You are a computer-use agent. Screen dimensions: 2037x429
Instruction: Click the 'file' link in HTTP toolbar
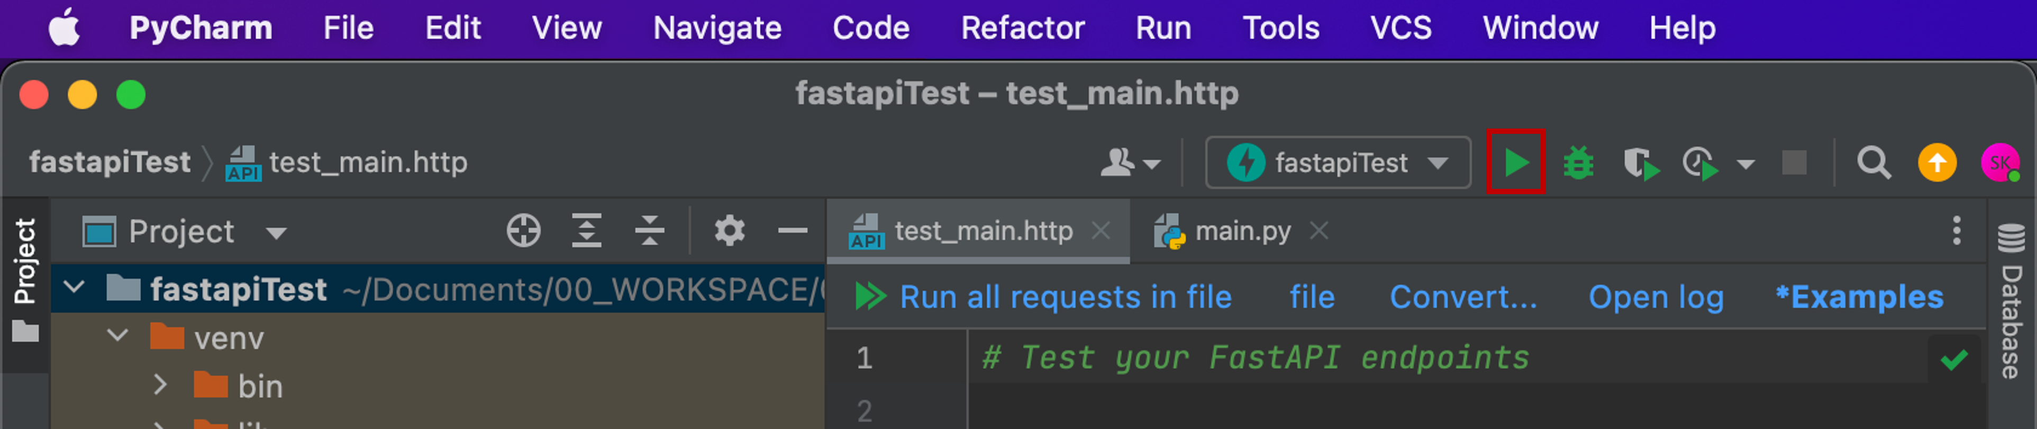tap(1312, 297)
